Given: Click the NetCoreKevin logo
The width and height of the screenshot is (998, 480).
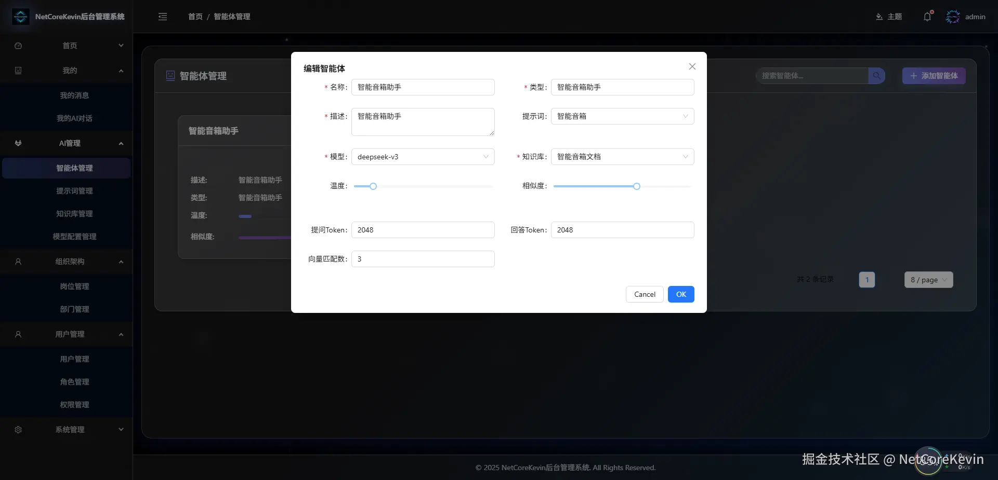Looking at the screenshot, I should pyautogui.click(x=20, y=17).
